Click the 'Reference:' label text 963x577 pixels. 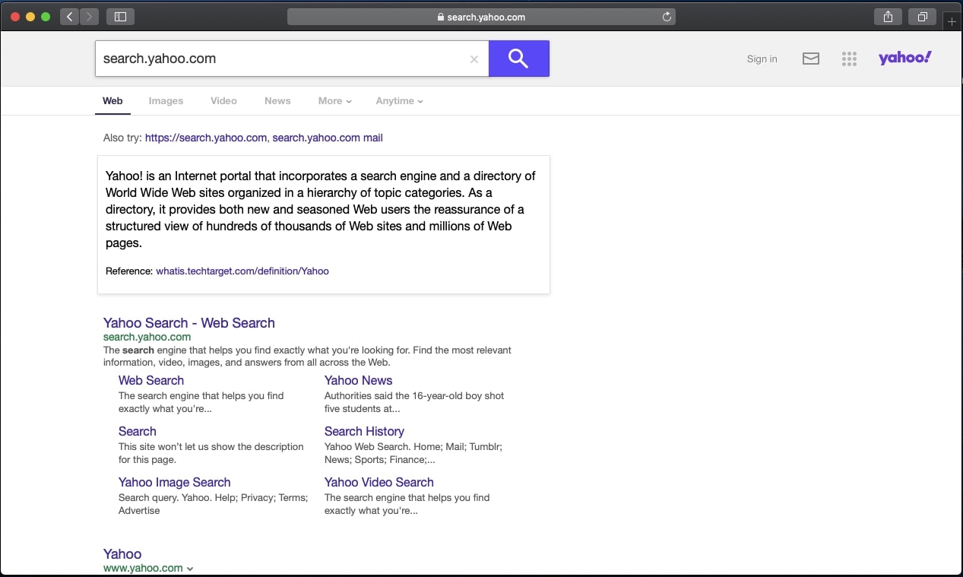tap(129, 271)
